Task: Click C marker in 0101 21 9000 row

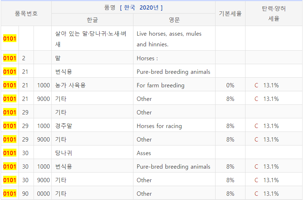Action: (256, 99)
